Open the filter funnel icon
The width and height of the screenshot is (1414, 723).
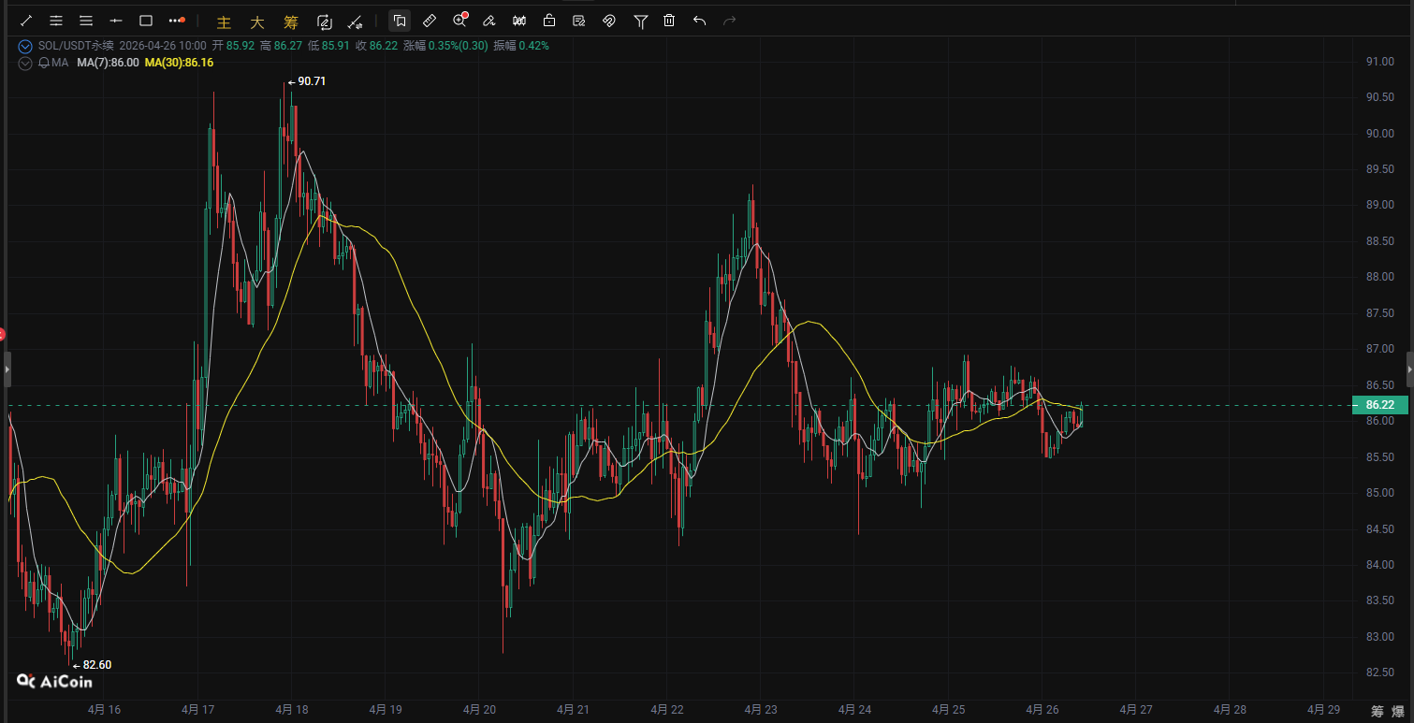(640, 21)
